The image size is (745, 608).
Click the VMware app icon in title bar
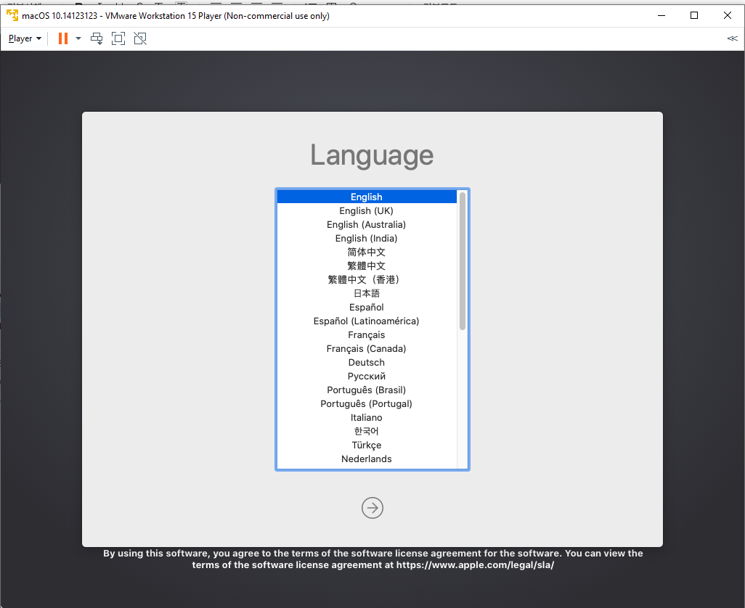[x=12, y=15]
